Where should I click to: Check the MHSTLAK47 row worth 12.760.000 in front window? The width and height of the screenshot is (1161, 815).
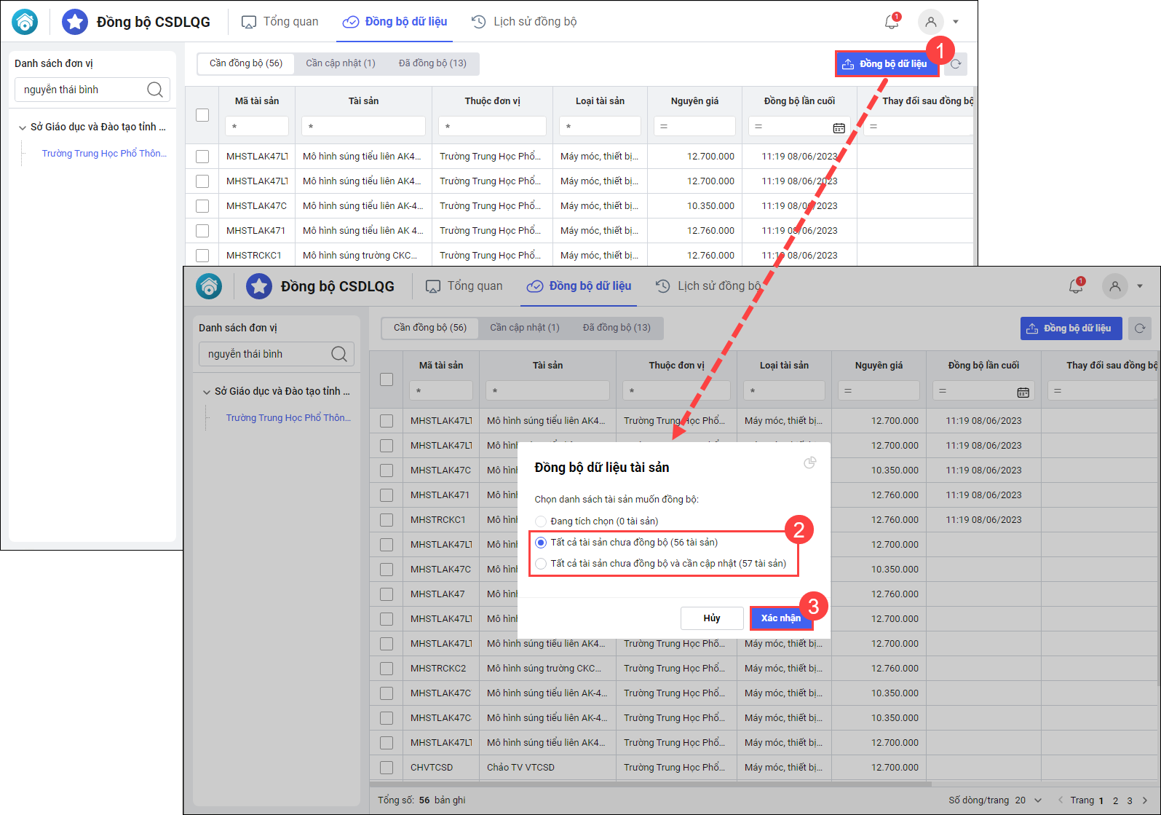tap(387, 594)
